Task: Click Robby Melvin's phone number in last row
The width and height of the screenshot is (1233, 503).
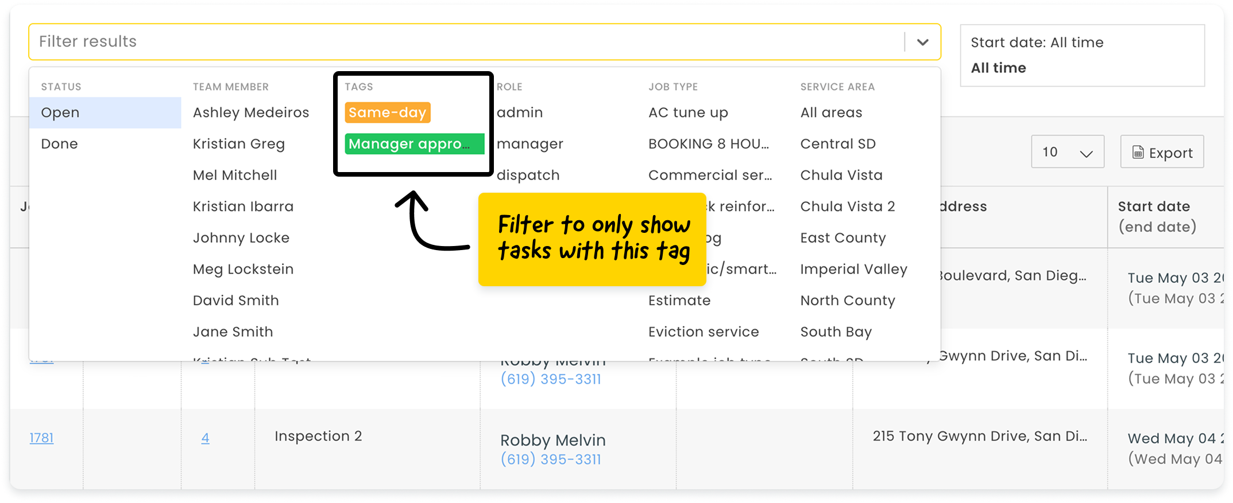Action: pos(551,459)
